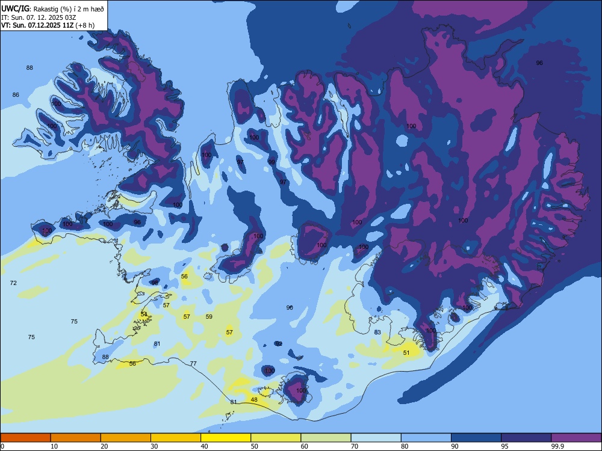Choose the medium blue 90–95 legend swatch
Viewport: 602px width, 451px height.
click(x=476, y=438)
